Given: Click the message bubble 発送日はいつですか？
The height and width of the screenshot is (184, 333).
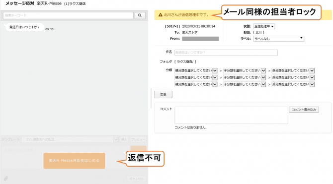Looking at the screenshot, I should 24,27.
